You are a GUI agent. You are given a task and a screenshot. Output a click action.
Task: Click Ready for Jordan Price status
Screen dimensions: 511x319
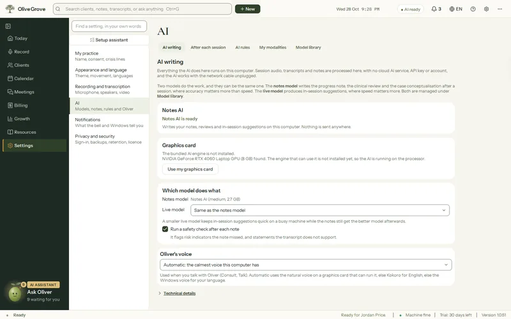363,315
